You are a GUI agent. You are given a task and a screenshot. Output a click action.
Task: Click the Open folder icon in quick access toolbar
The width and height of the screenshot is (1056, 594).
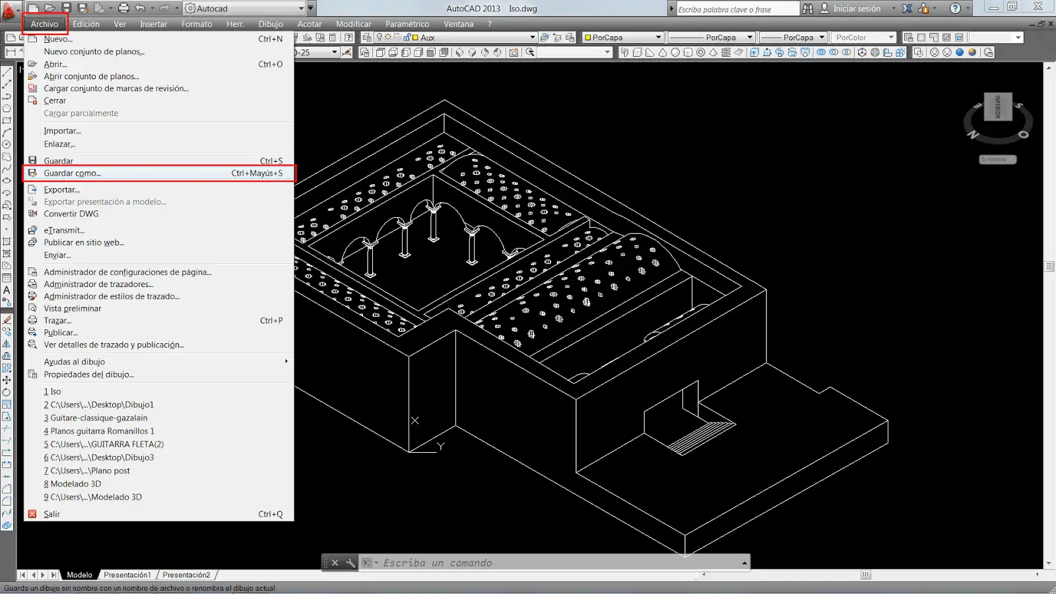(49, 8)
